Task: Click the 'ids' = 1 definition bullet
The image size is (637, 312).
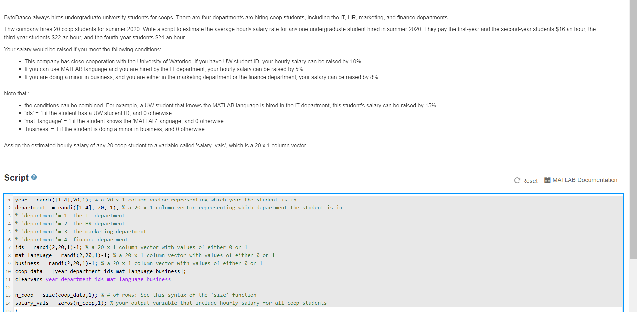Action: [x=99, y=113]
